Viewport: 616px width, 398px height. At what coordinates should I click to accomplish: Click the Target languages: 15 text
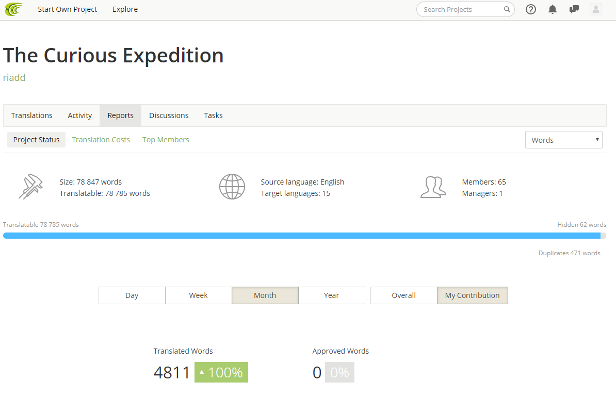pos(296,193)
